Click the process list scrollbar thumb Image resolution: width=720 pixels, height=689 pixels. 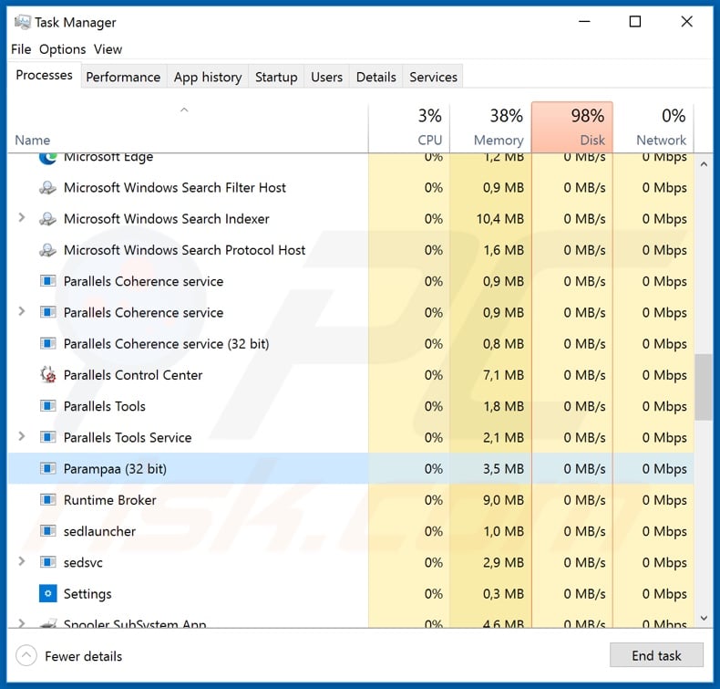click(704, 387)
